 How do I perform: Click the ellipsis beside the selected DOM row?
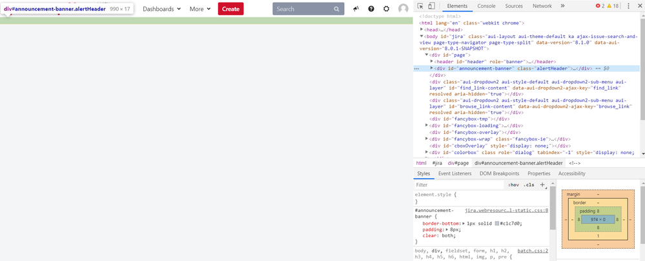[416, 68]
